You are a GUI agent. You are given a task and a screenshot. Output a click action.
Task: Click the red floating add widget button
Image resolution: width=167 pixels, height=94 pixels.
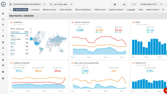point(165,91)
